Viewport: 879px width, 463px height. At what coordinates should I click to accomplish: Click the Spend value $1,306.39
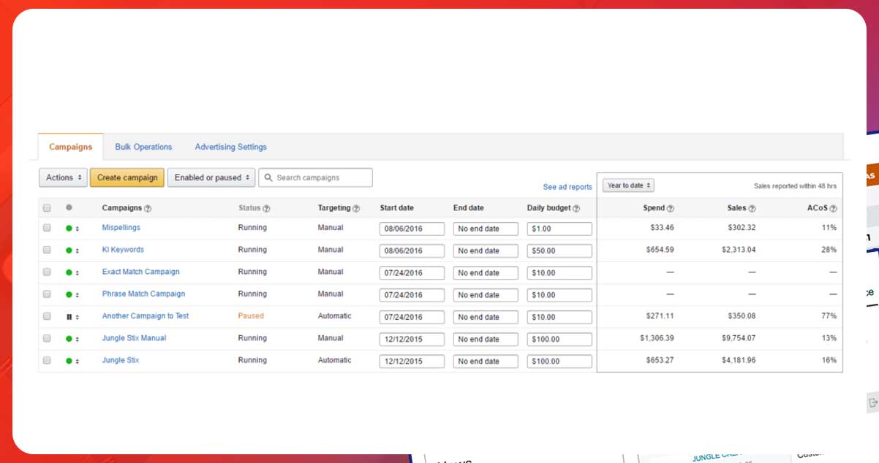(x=657, y=338)
